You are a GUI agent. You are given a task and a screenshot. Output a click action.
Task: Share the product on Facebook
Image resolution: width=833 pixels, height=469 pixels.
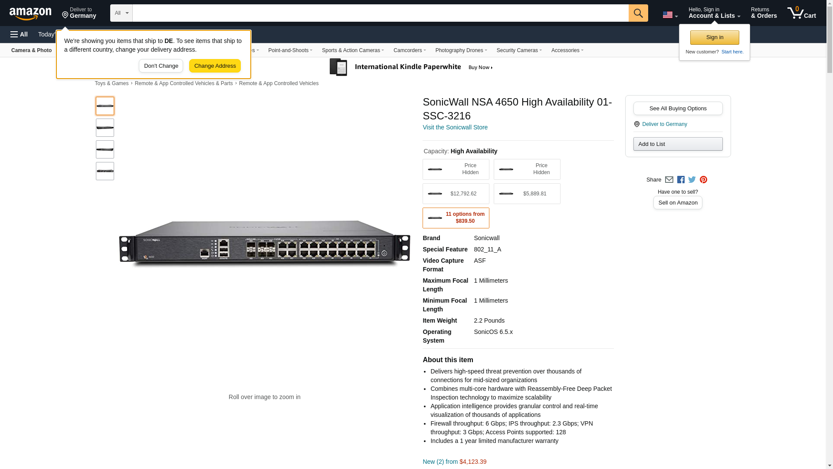(681, 180)
